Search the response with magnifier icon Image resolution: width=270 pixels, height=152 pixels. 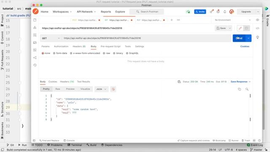(x=247, y=89)
